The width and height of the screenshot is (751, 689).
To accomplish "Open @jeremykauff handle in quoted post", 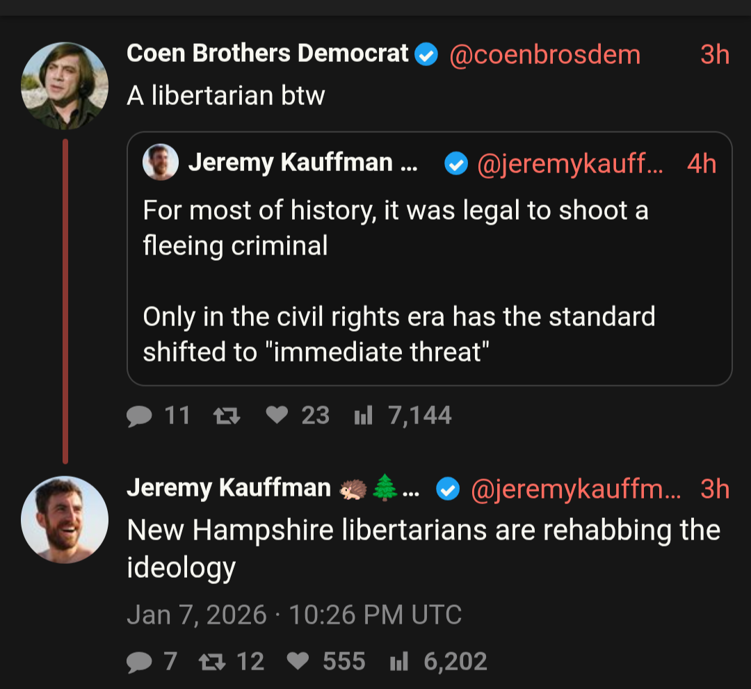I will tap(570, 163).
